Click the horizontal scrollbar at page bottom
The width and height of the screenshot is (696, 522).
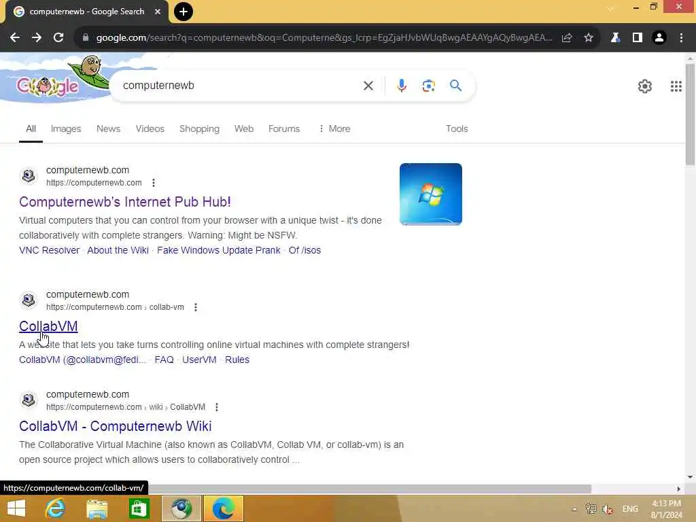pos(370,489)
